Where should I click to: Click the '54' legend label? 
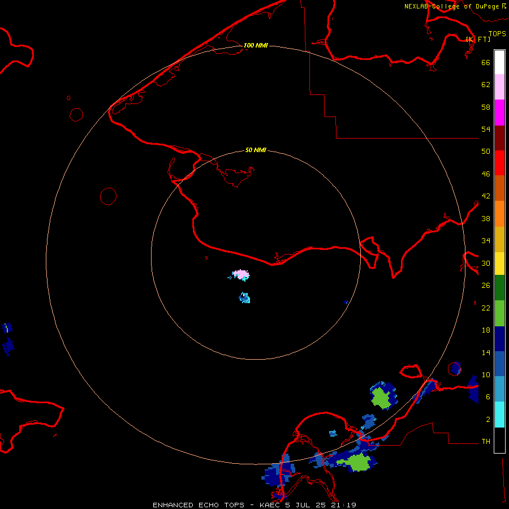coord(486,129)
